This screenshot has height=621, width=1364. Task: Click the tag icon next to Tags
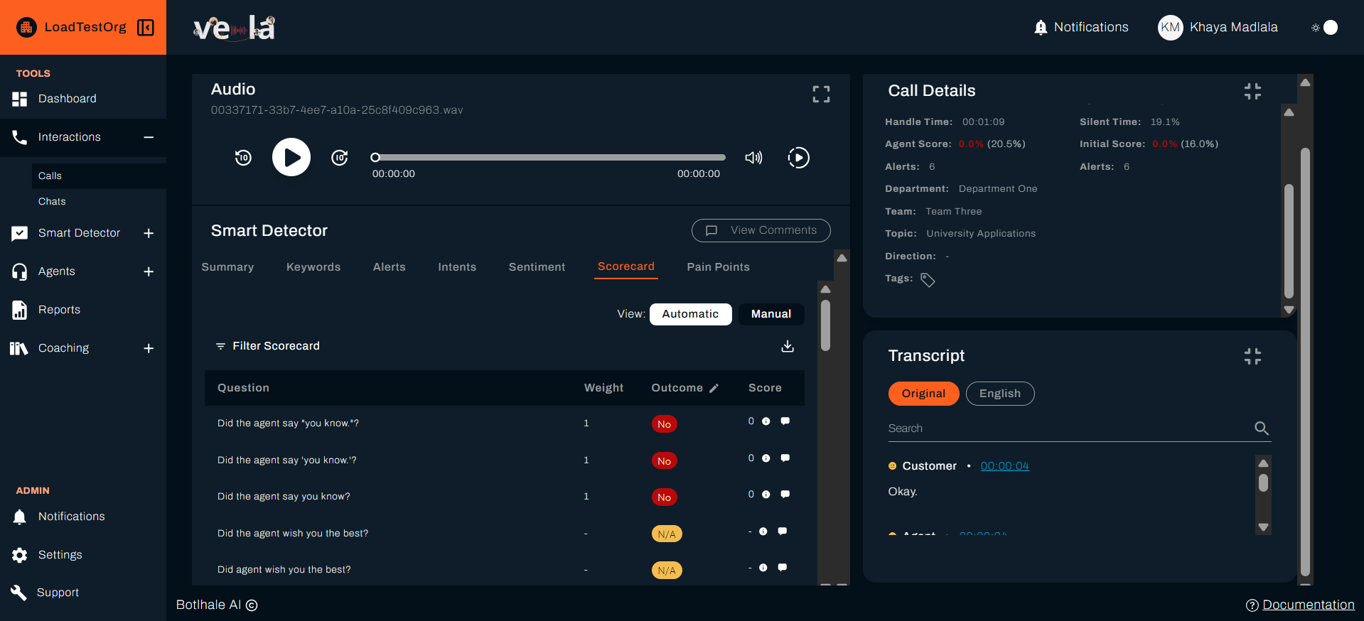coord(928,280)
